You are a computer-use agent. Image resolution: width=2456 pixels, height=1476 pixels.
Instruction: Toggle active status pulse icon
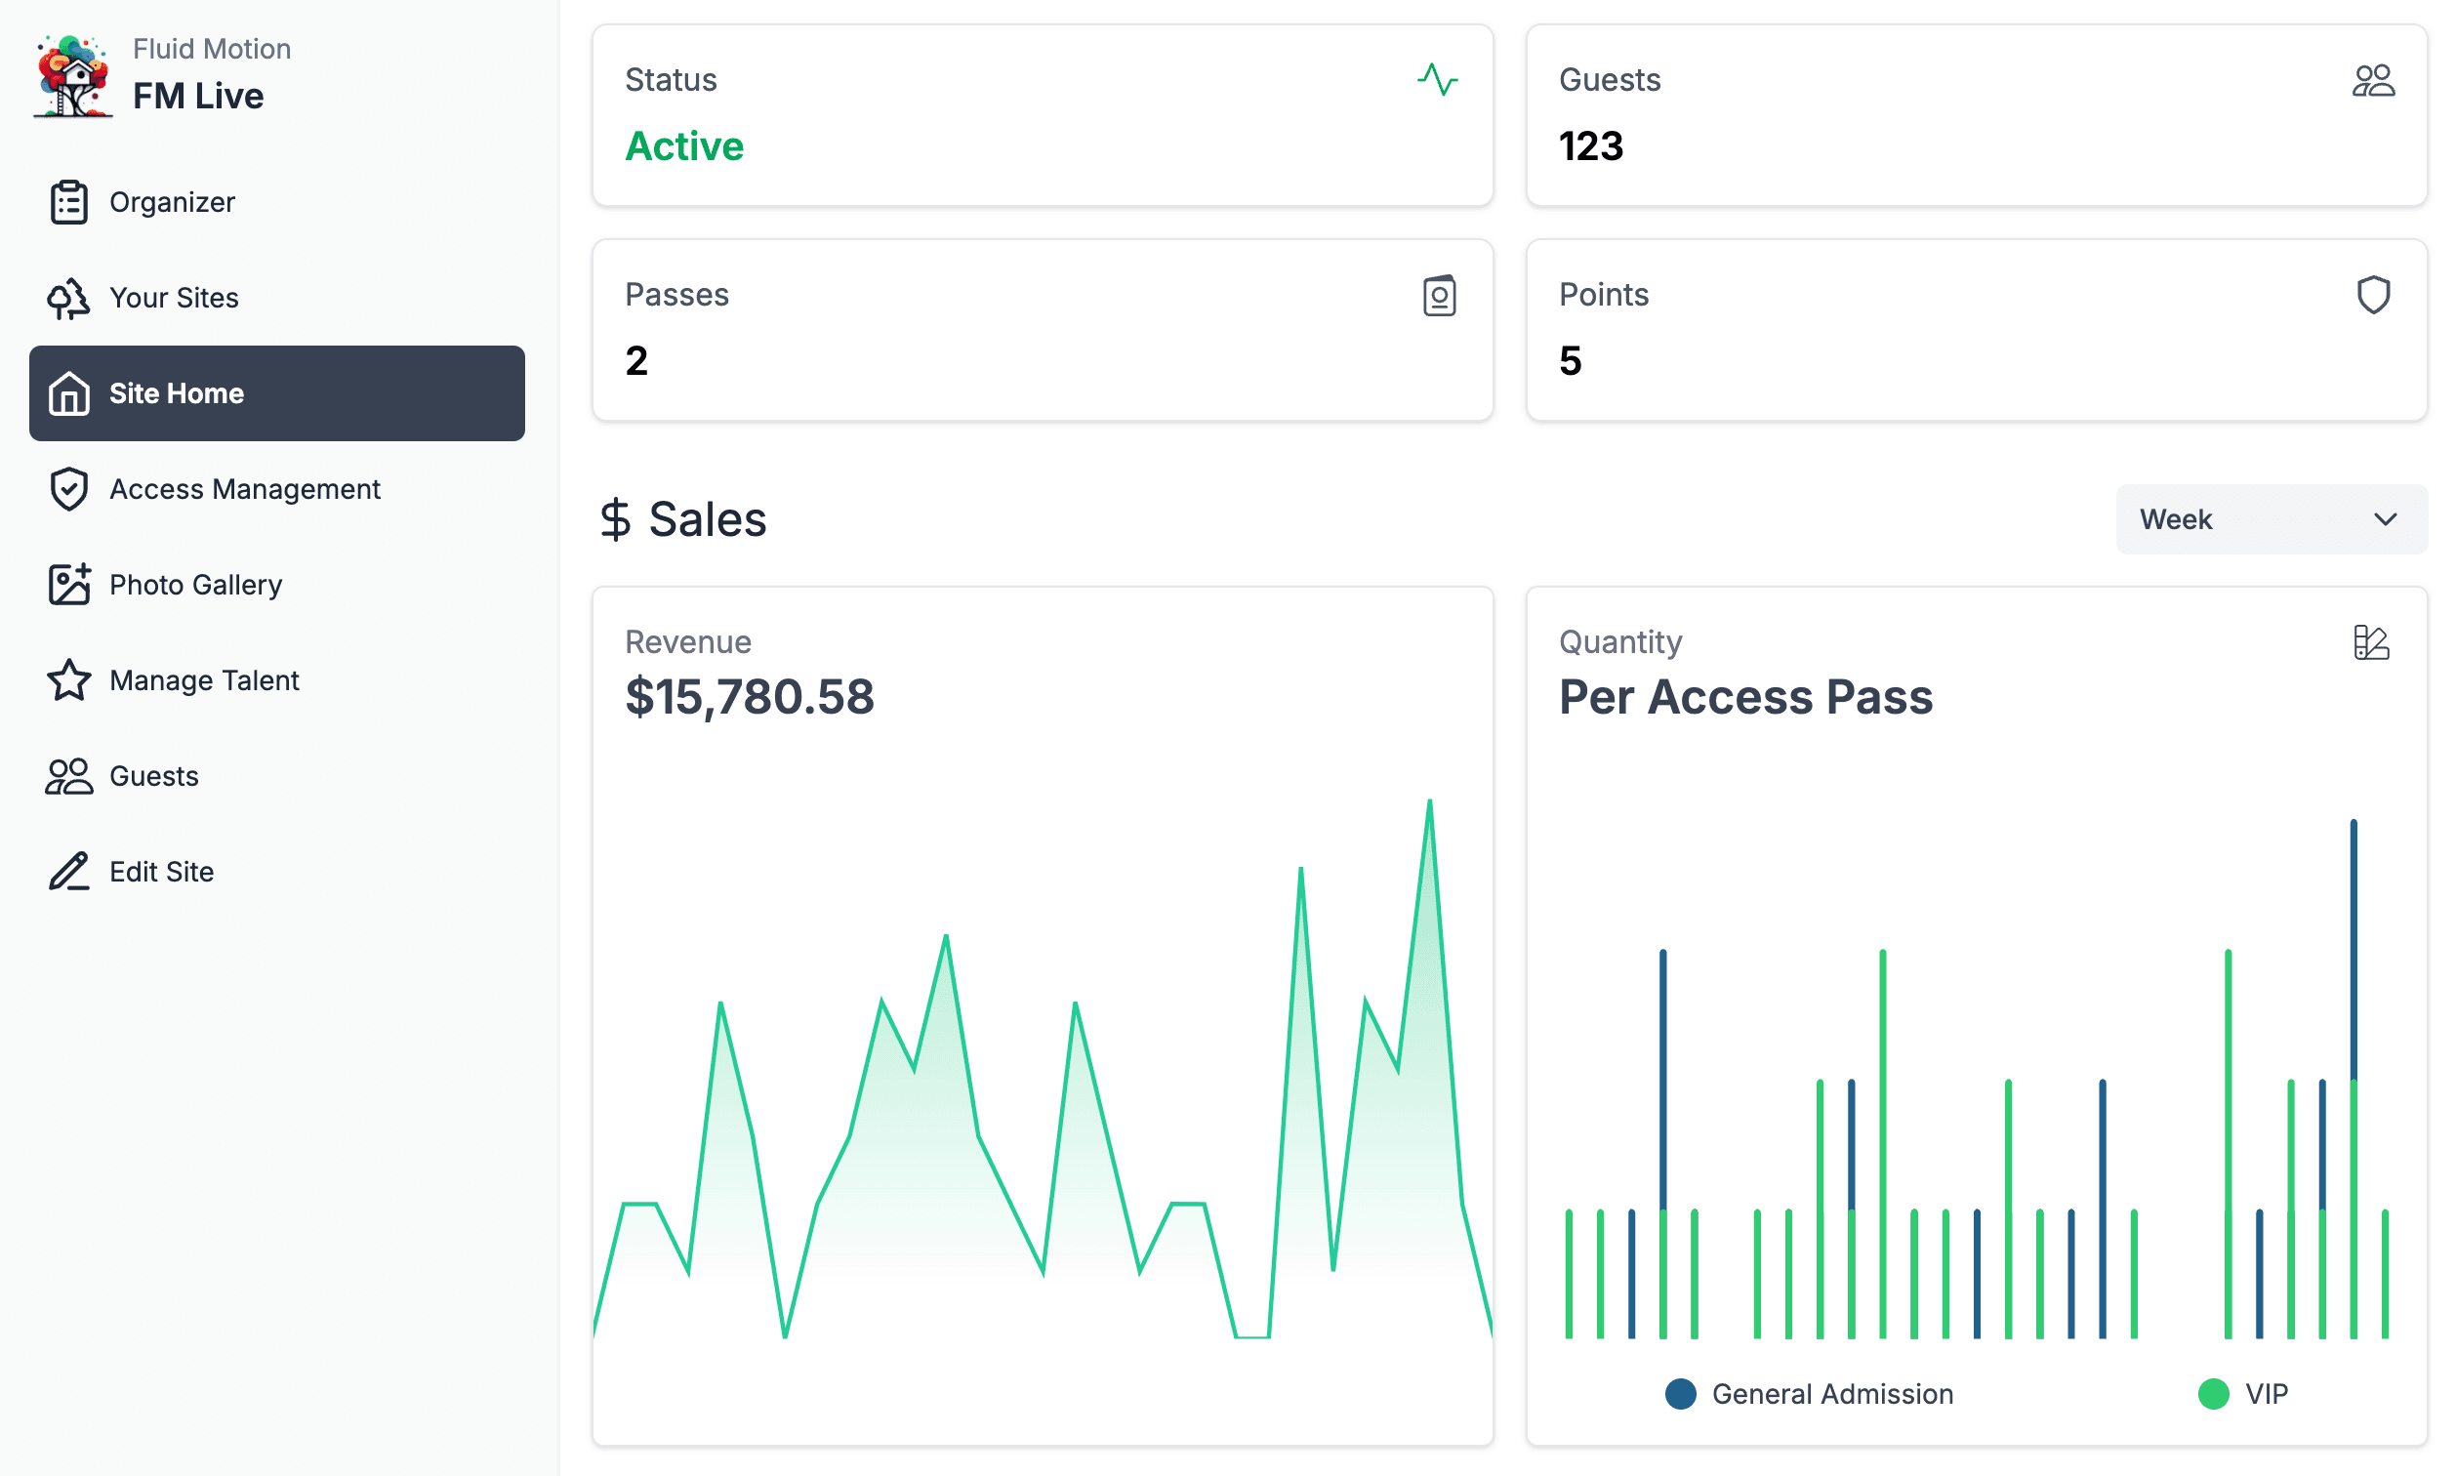pyautogui.click(x=1437, y=81)
